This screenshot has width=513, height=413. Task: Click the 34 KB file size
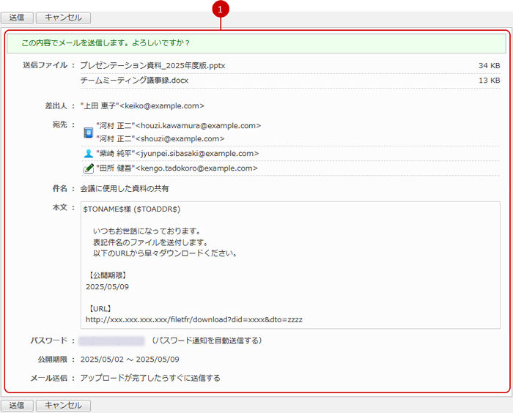pyautogui.click(x=489, y=66)
